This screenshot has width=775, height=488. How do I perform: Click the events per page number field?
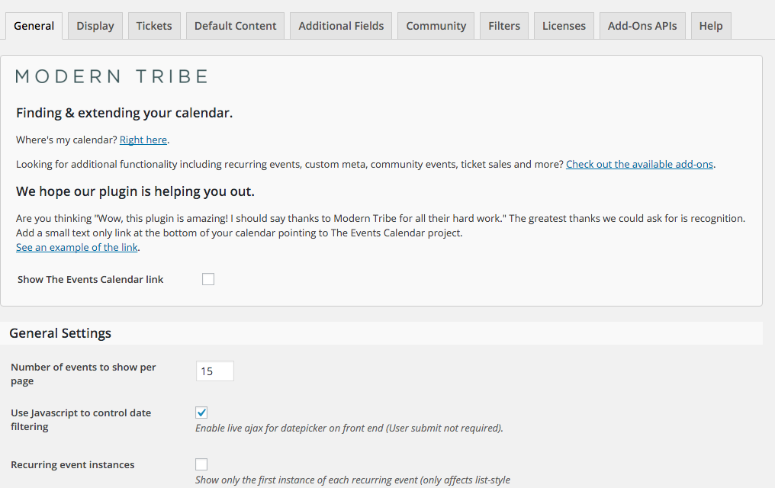(214, 371)
